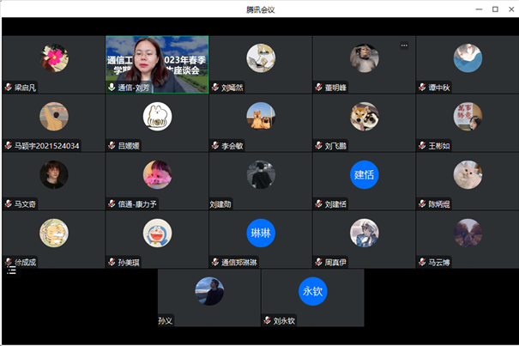Screen dimensions: 519x346
Task: Click the blue 建恬 avatar circle
Action: click(364, 174)
